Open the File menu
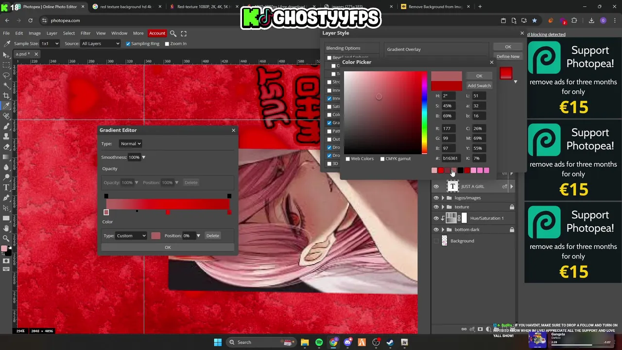This screenshot has width=622, height=350. 6,34
